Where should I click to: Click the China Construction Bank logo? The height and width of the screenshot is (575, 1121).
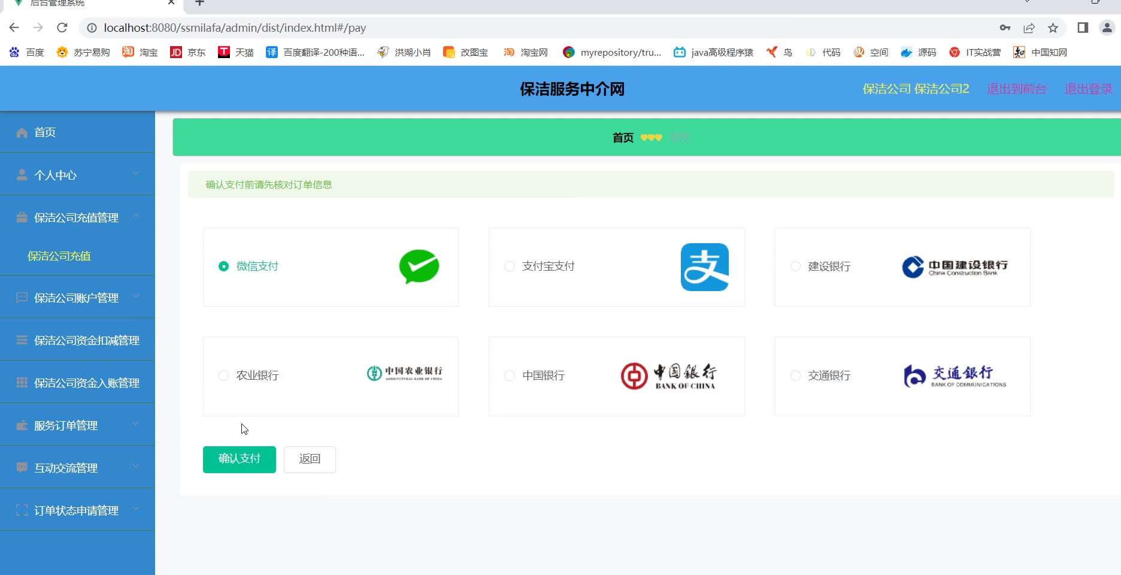coord(955,267)
